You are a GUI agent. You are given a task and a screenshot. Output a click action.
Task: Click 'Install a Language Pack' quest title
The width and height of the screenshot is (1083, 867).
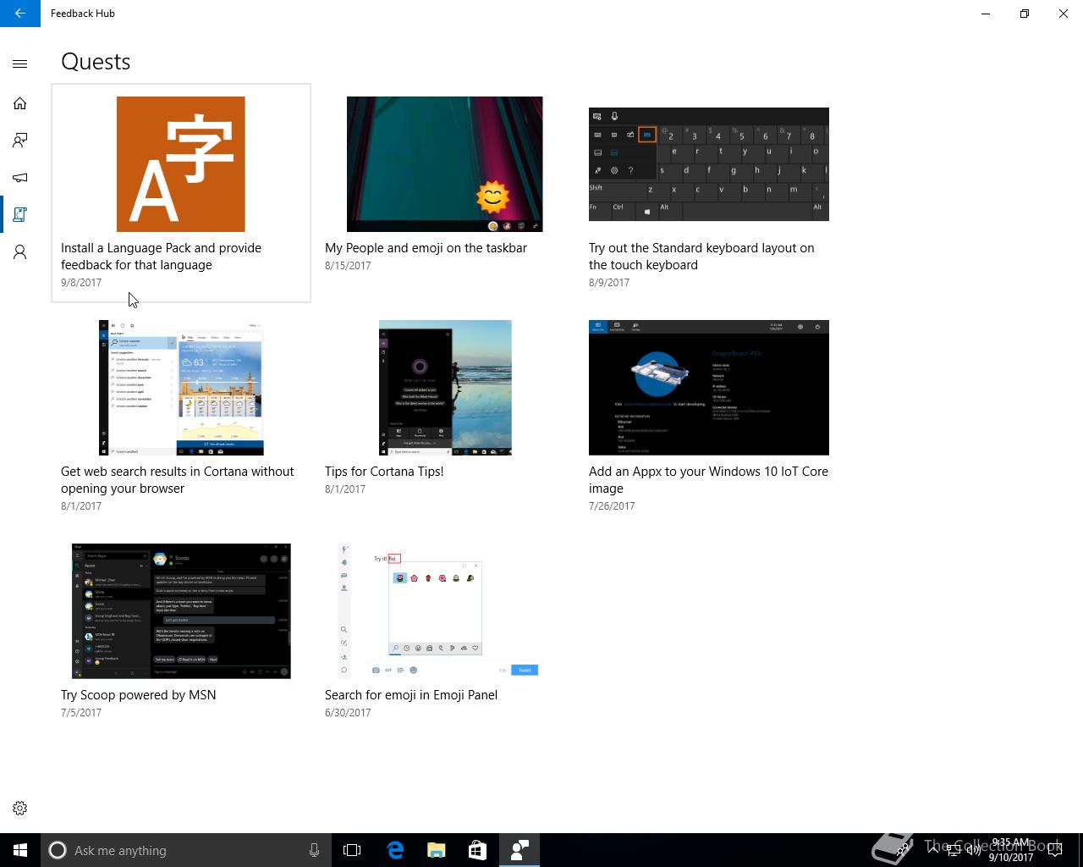(x=161, y=257)
